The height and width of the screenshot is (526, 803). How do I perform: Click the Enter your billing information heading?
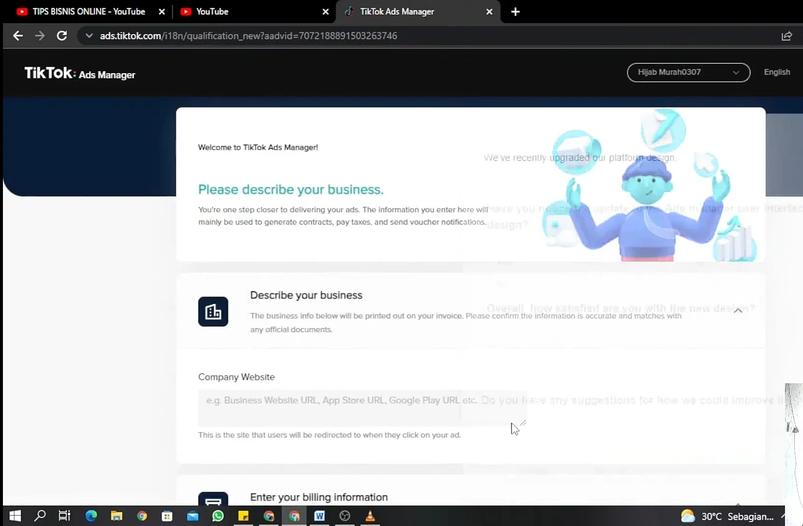coord(319,497)
